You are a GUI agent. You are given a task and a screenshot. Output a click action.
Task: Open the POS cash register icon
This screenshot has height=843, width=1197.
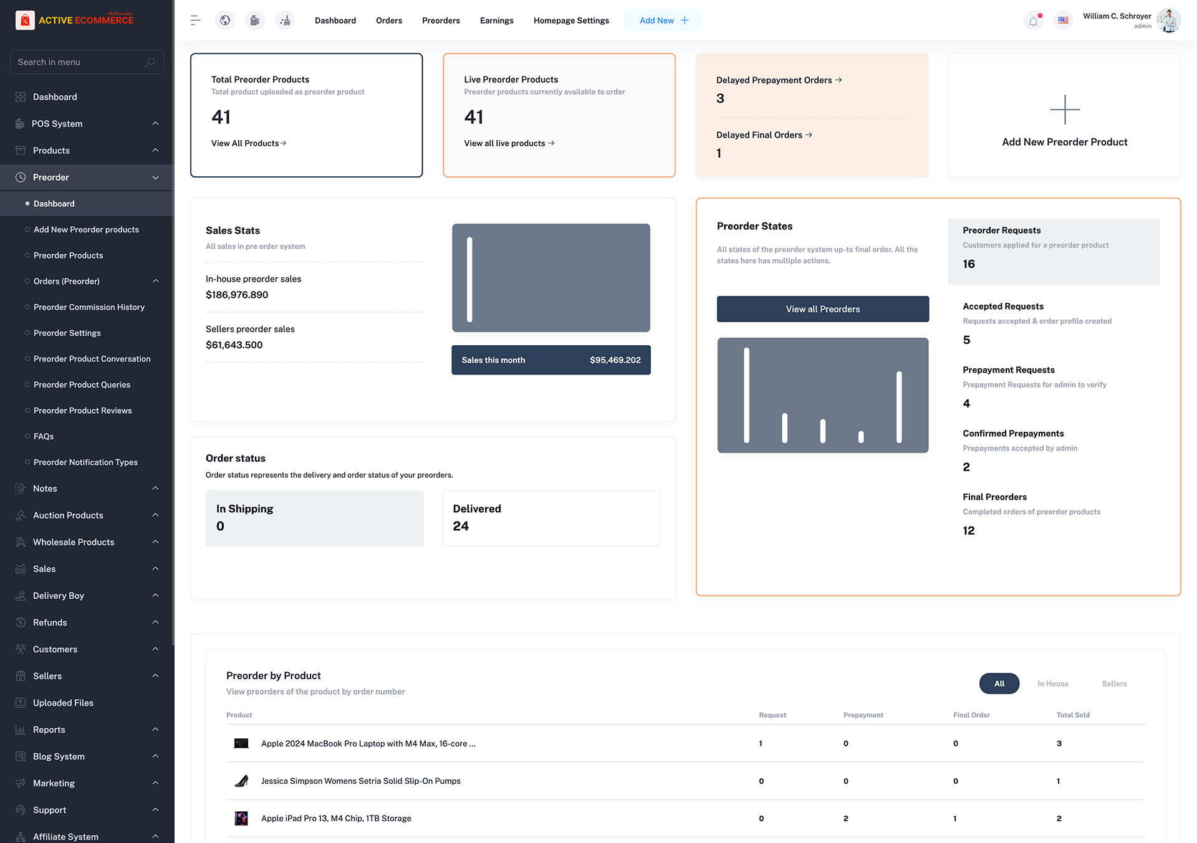click(x=255, y=21)
